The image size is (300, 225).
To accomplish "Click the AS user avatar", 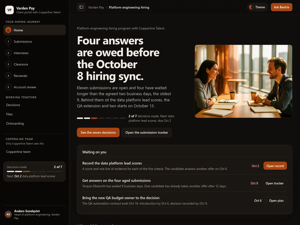I will [x=8, y=214].
